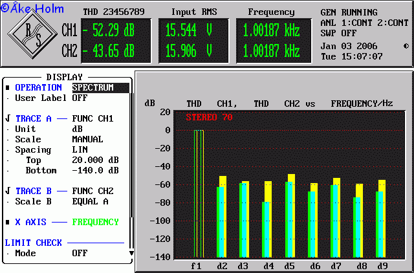
Task: Select the OPERATION SPECTRUM field
Action: coord(101,87)
